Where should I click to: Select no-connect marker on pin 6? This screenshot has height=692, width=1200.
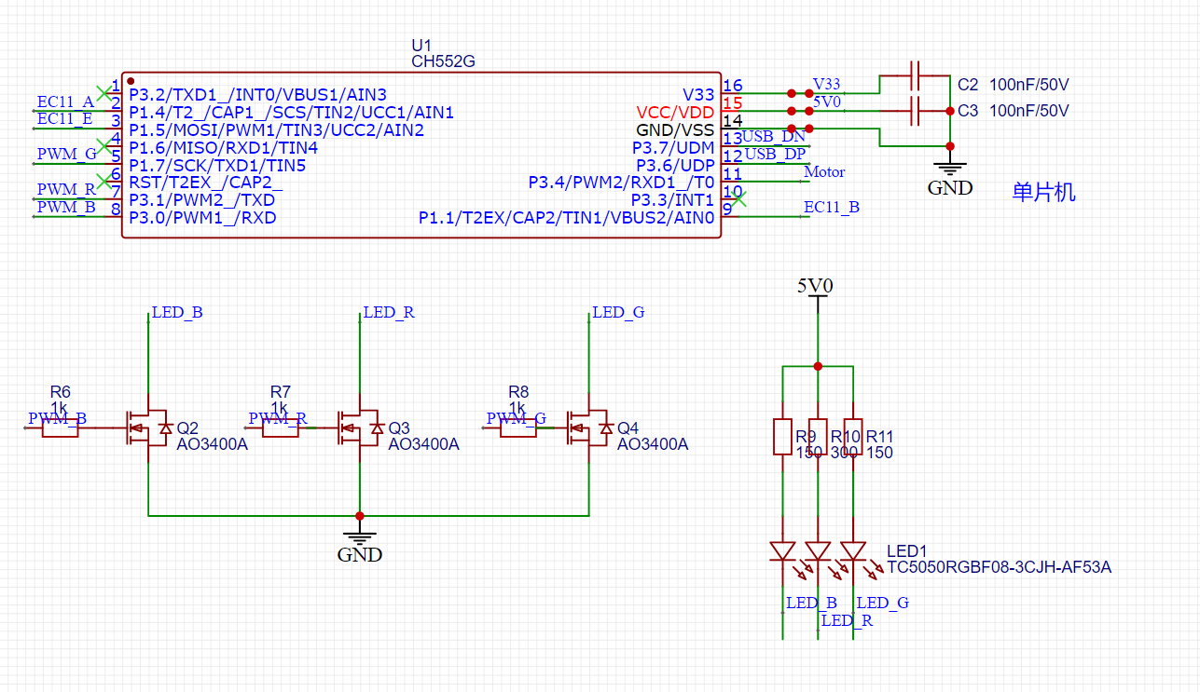(x=103, y=180)
